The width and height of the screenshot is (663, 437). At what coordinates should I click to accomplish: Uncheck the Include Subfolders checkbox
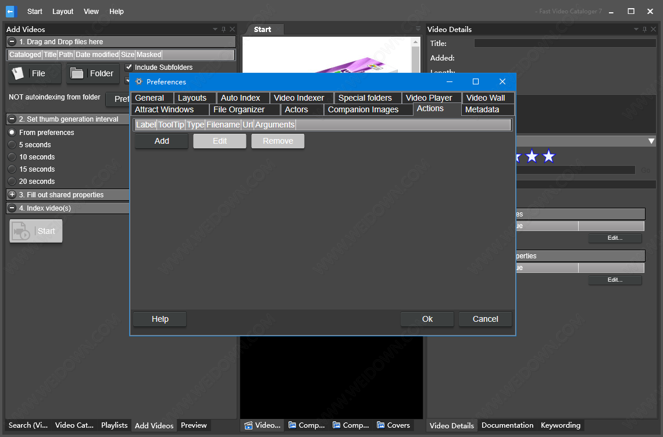(129, 67)
